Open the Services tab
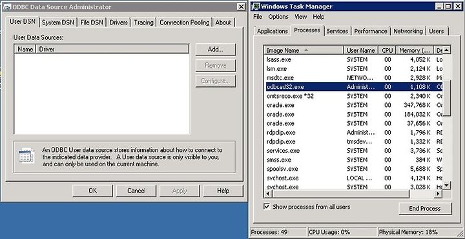Screen dimensions: 465x239 [x=337, y=31]
